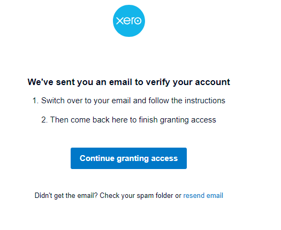281x230 pixels.
Task: Click the numeral '2.' of the second step
Action: [44, 120]
